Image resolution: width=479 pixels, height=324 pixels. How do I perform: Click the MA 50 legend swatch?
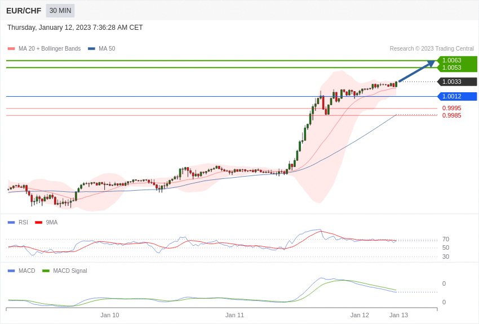coord(91,49)
